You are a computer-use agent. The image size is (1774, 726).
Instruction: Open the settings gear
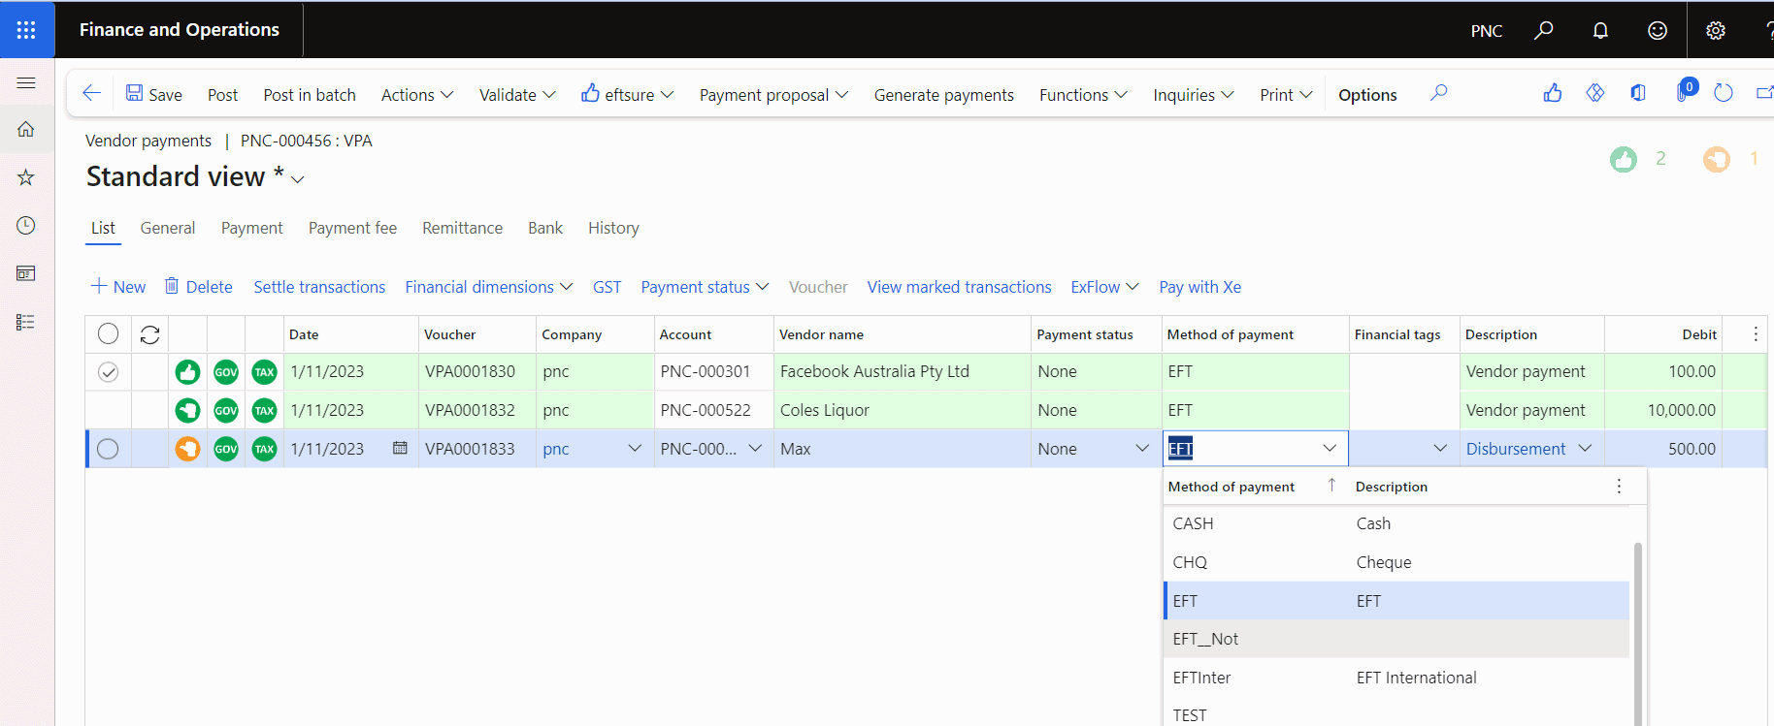tap(1716, 30)
